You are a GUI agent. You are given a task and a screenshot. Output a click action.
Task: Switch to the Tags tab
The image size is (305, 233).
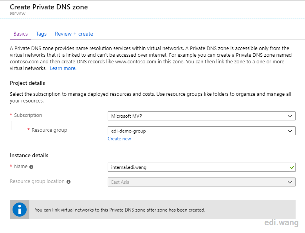pos(41,34)
